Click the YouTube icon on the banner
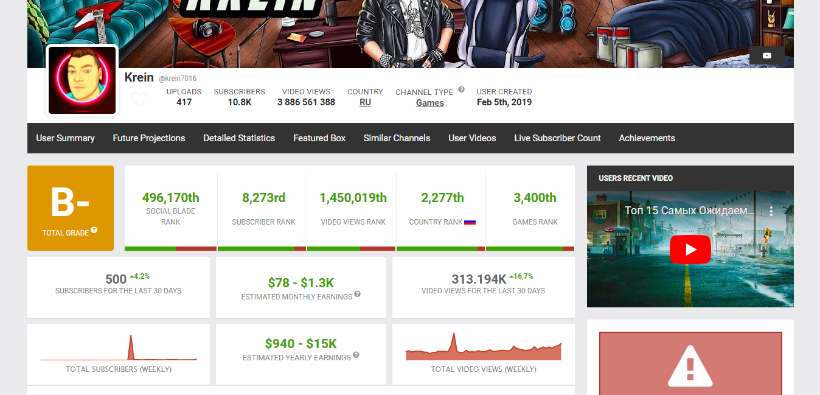 pyautogui.click(x=766, y=55)
